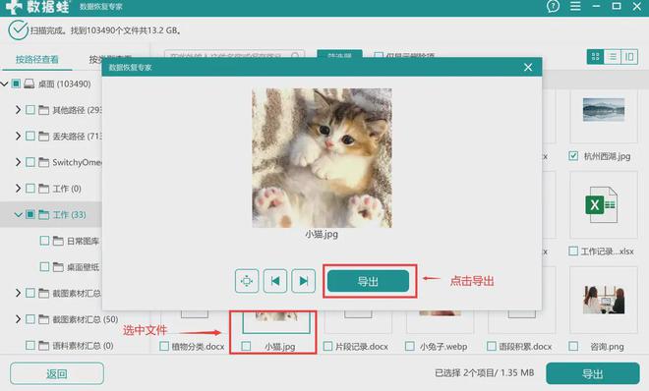Click the 数据蛙 logo icon

click(14, 6)
